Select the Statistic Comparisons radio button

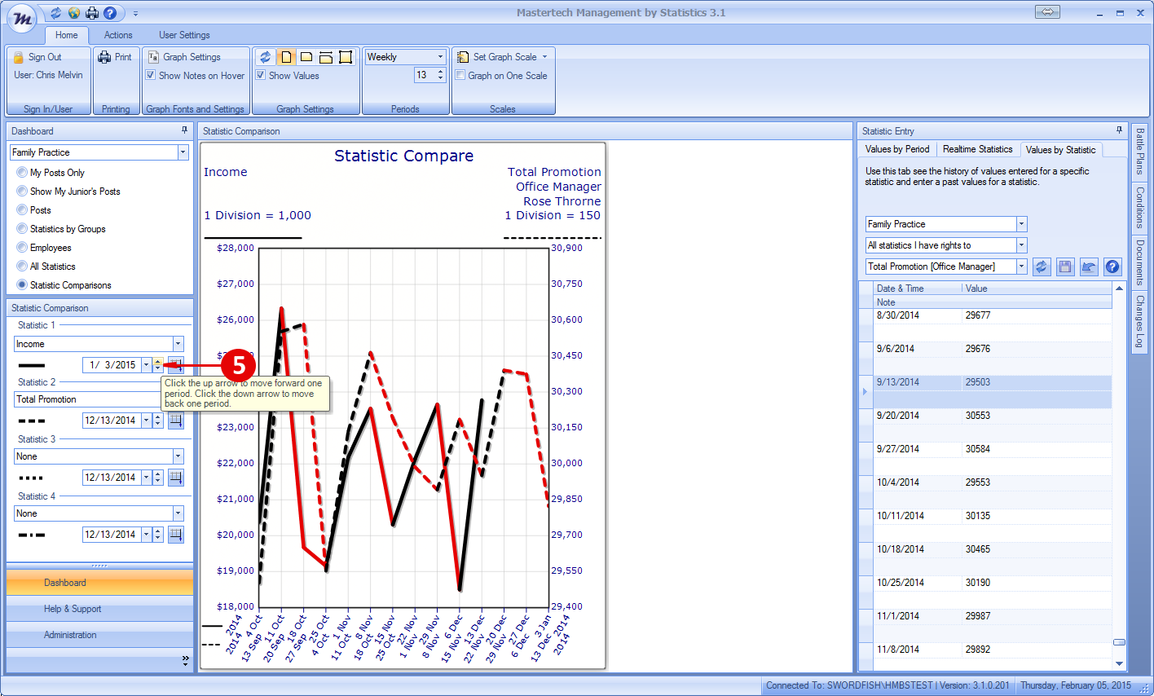pos(22,285)
